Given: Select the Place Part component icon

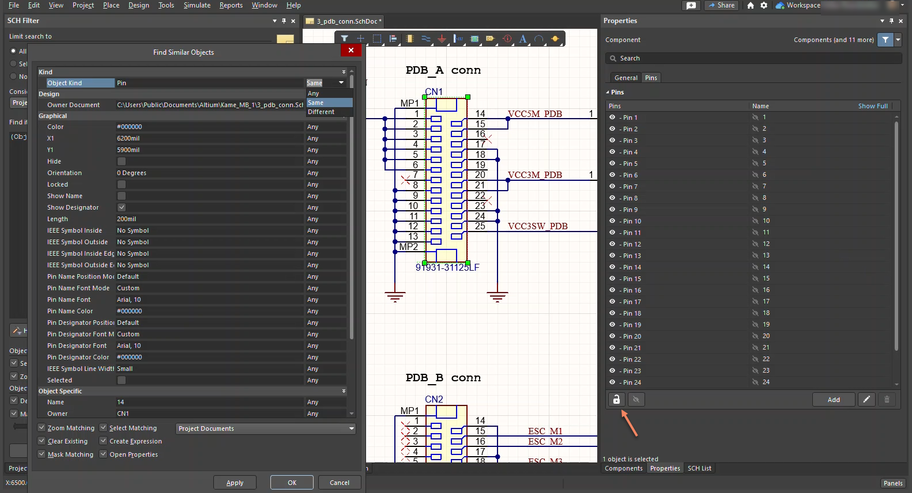Looking at the screenshot, I should point(409,39).
